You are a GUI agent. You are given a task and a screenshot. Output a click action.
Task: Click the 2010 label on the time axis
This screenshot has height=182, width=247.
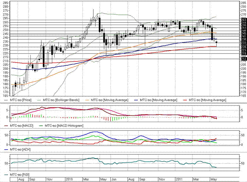click(69, 179)
